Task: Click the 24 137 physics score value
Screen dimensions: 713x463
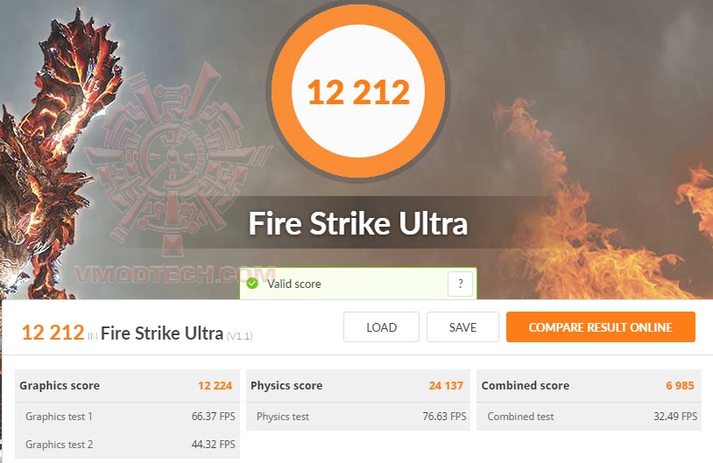Action: (446, 385)
